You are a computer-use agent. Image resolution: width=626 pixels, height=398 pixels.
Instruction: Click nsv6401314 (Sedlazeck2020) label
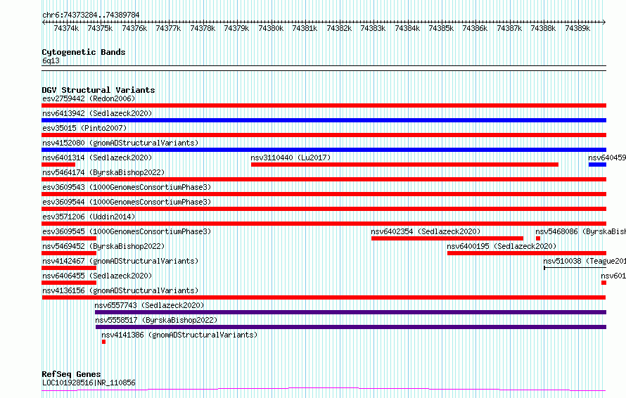(x=97, y=158)
